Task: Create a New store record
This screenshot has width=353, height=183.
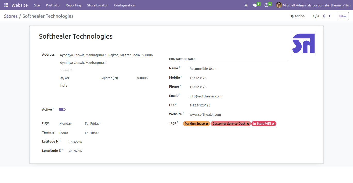Action: [343, 16]
